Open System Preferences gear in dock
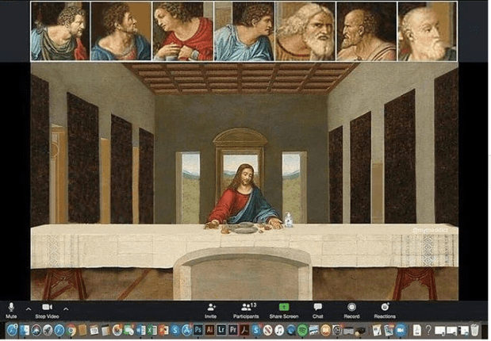The height and width of the screenshot is (341, 491). (337, 331)
